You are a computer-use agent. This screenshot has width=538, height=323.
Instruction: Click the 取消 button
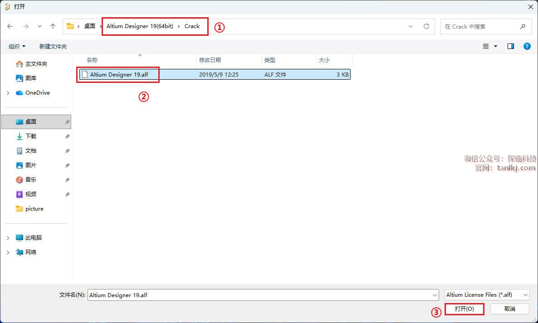[509, 309]
